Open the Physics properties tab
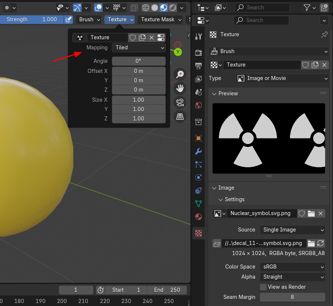Image resolution: width=333 pixels, height=306 pixels. click(x=198, y=178)
